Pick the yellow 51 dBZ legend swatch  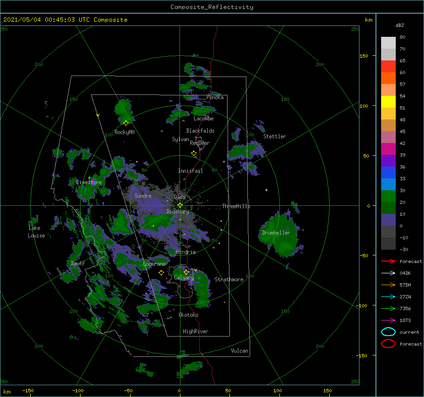coord(388,101)
